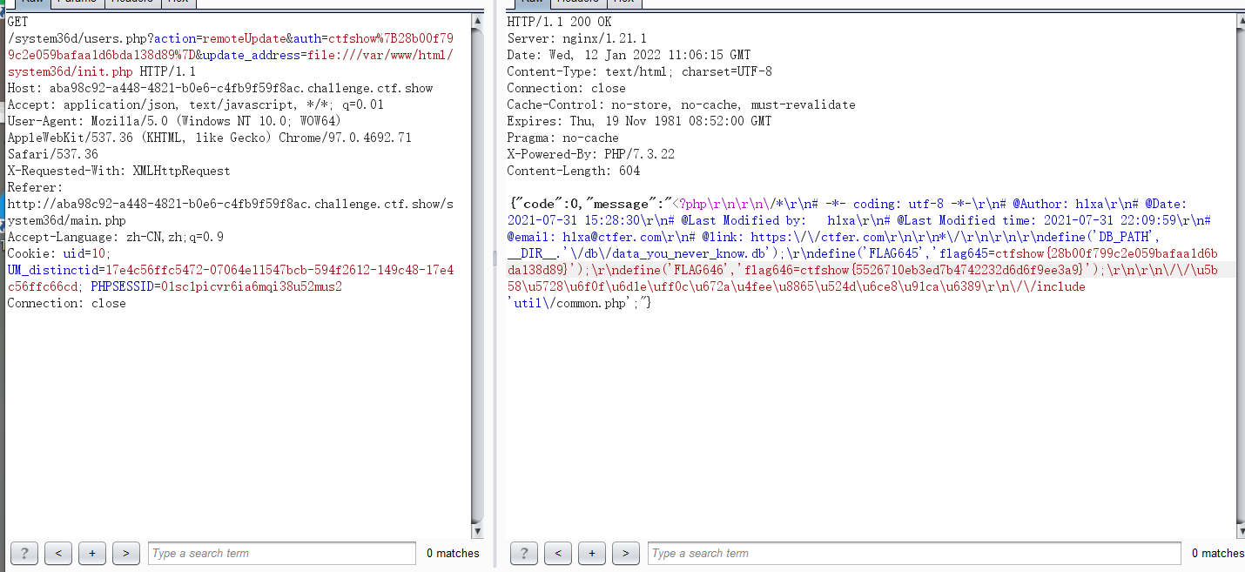Click the plus search options button in response panel
Viewport: 1245px width, 572px height.
pos(592,553)
